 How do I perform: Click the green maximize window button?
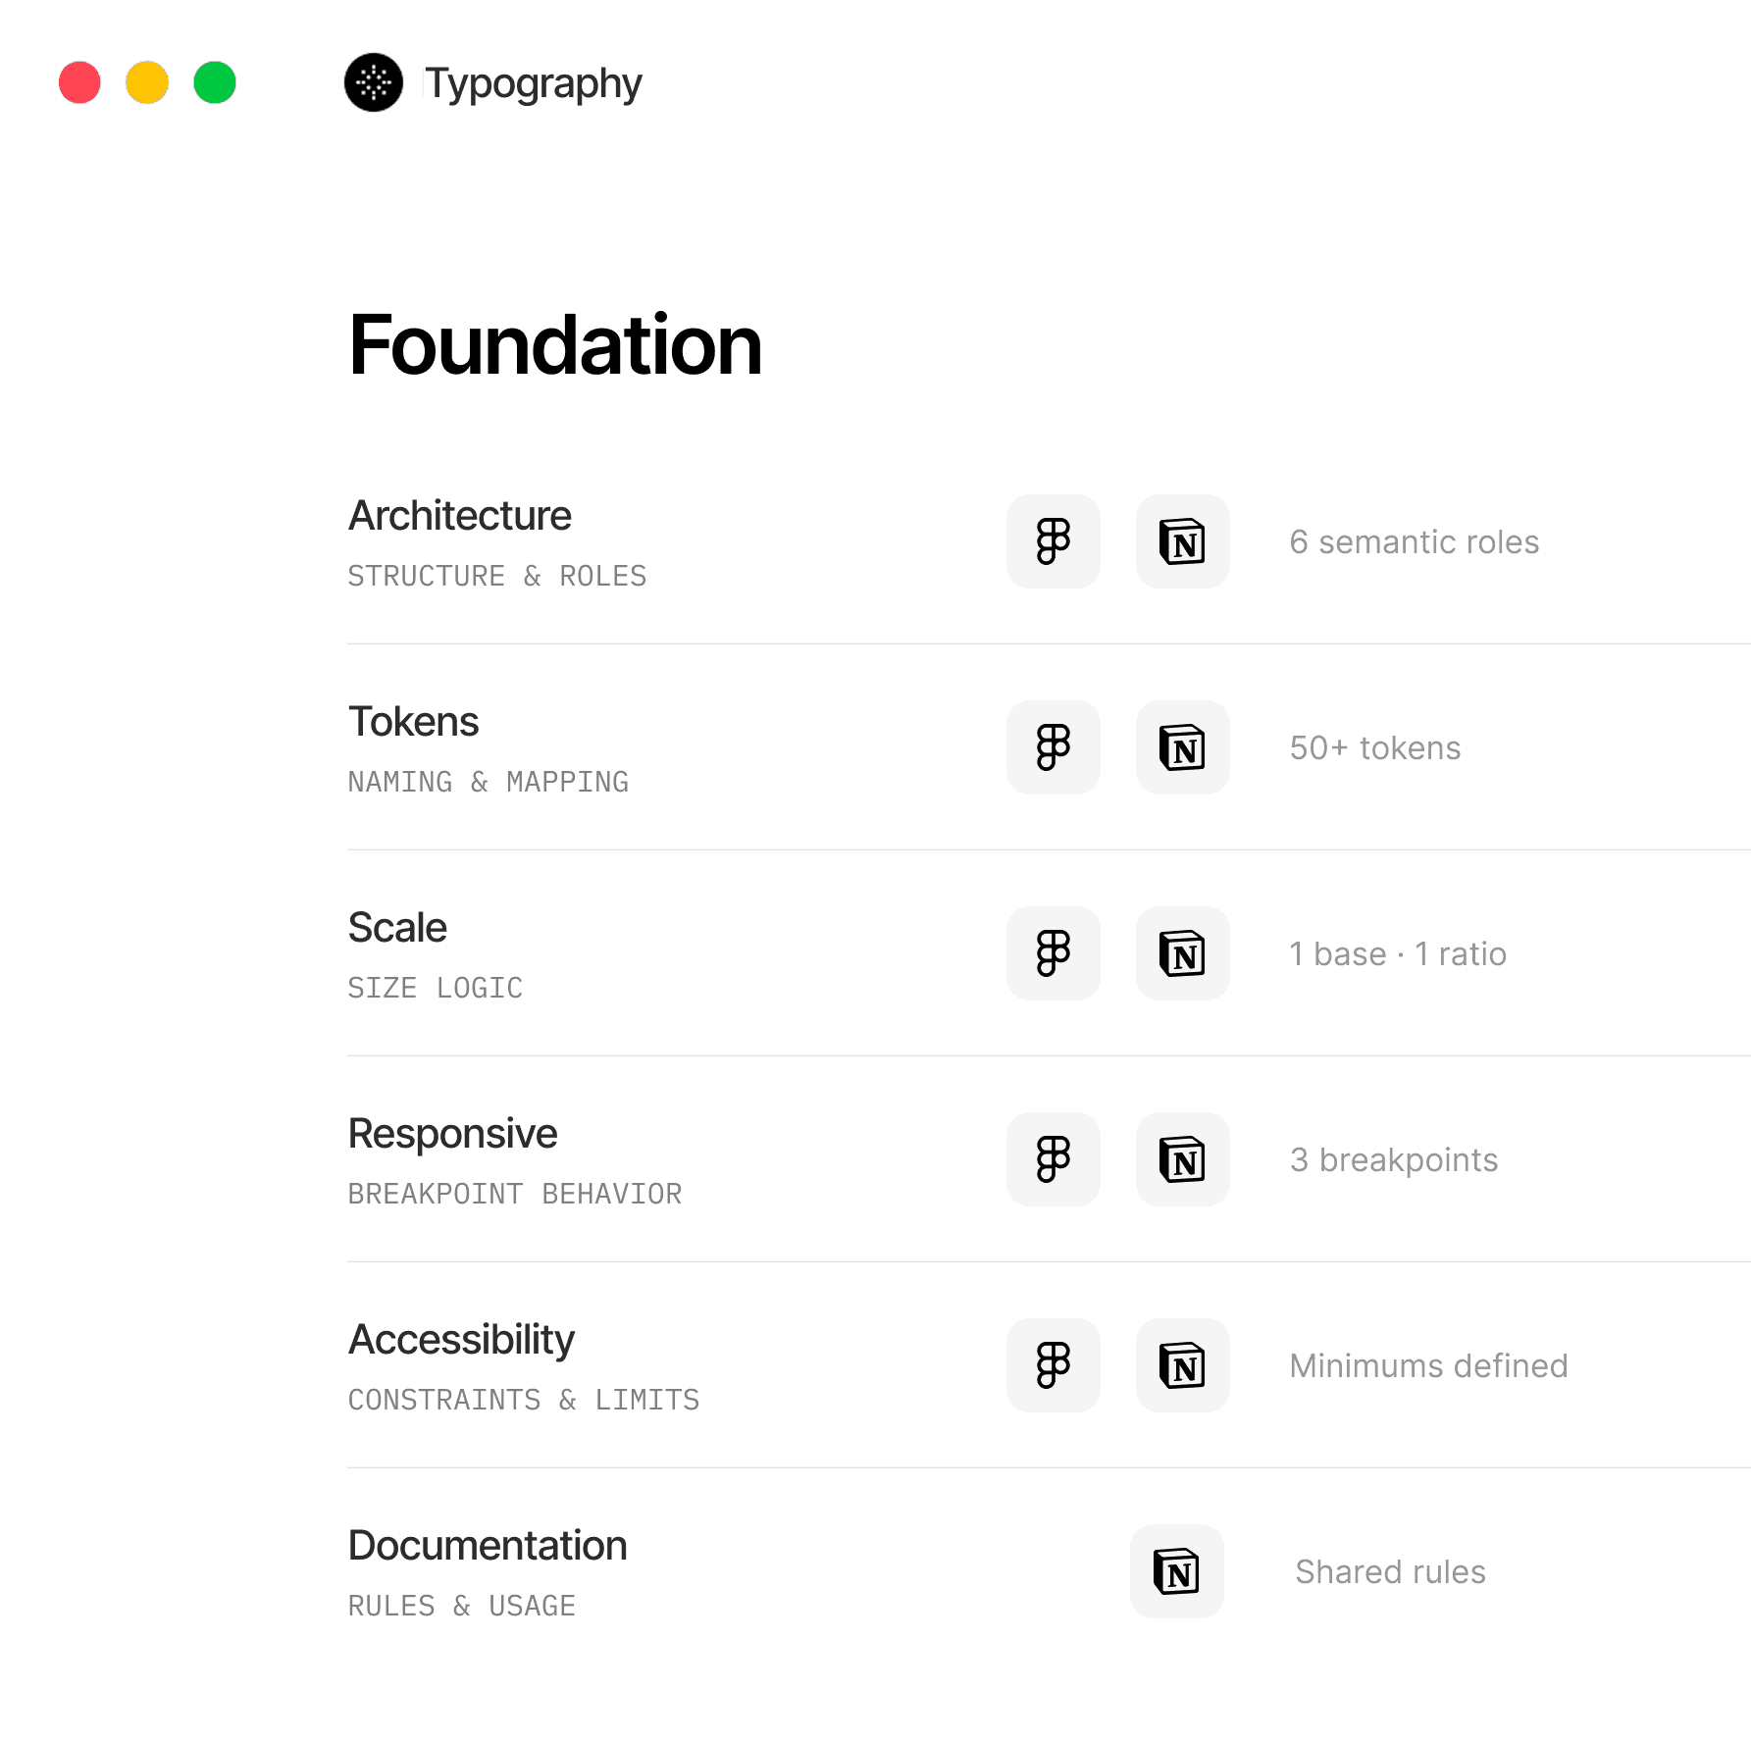(x=215, y=82)
